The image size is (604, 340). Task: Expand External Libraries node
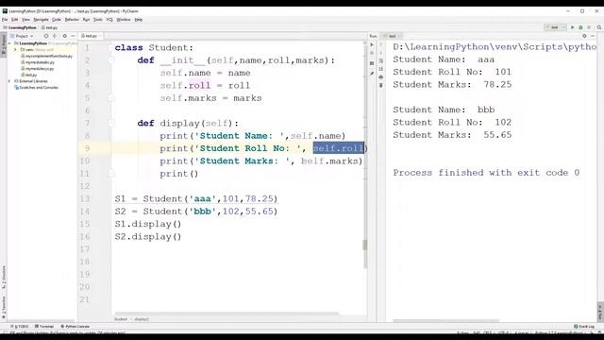pyautogui.click(x=9, y=81)
